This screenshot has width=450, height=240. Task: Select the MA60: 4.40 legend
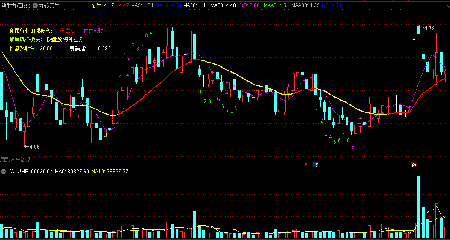pos(223,5)
